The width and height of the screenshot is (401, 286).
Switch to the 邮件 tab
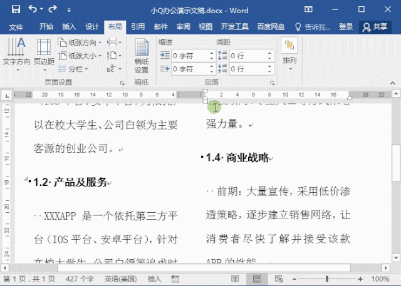point(161,27)
